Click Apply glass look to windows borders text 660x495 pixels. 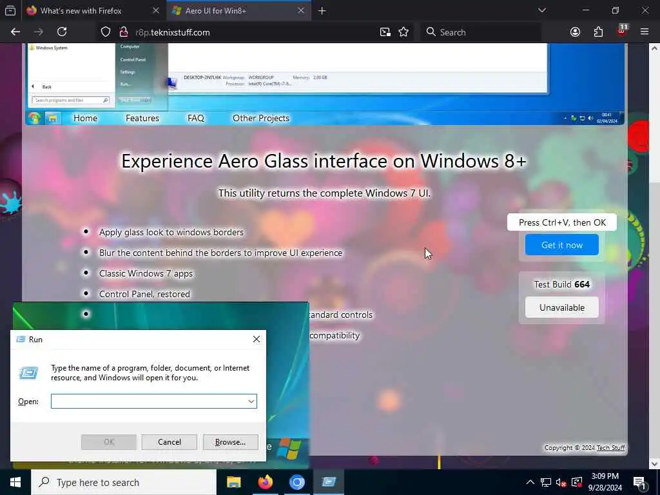pos(171,232)
